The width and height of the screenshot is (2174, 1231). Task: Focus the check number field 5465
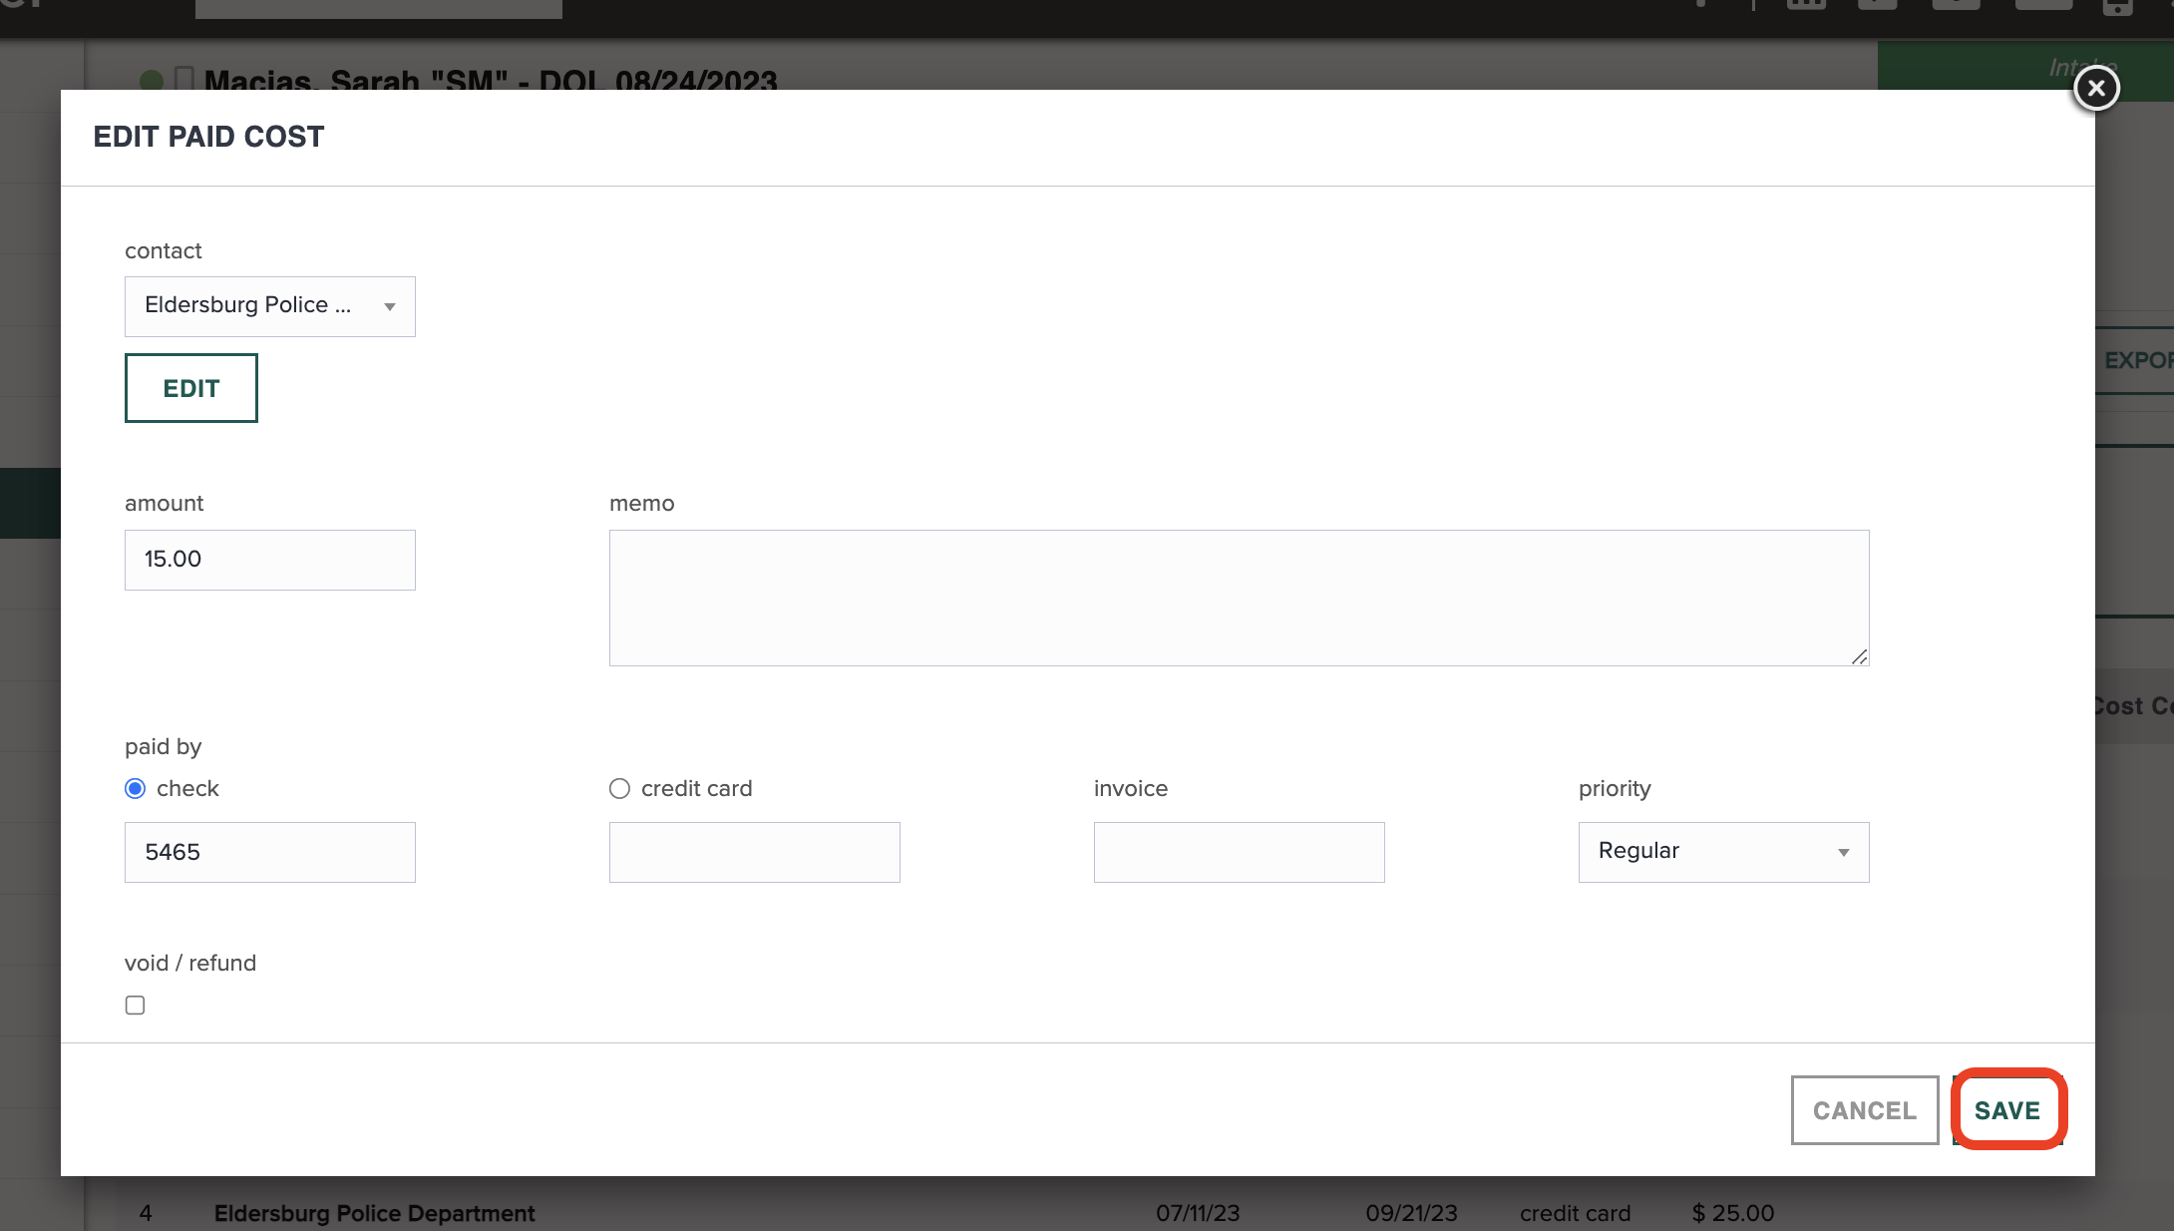click(x=269, y=852)
